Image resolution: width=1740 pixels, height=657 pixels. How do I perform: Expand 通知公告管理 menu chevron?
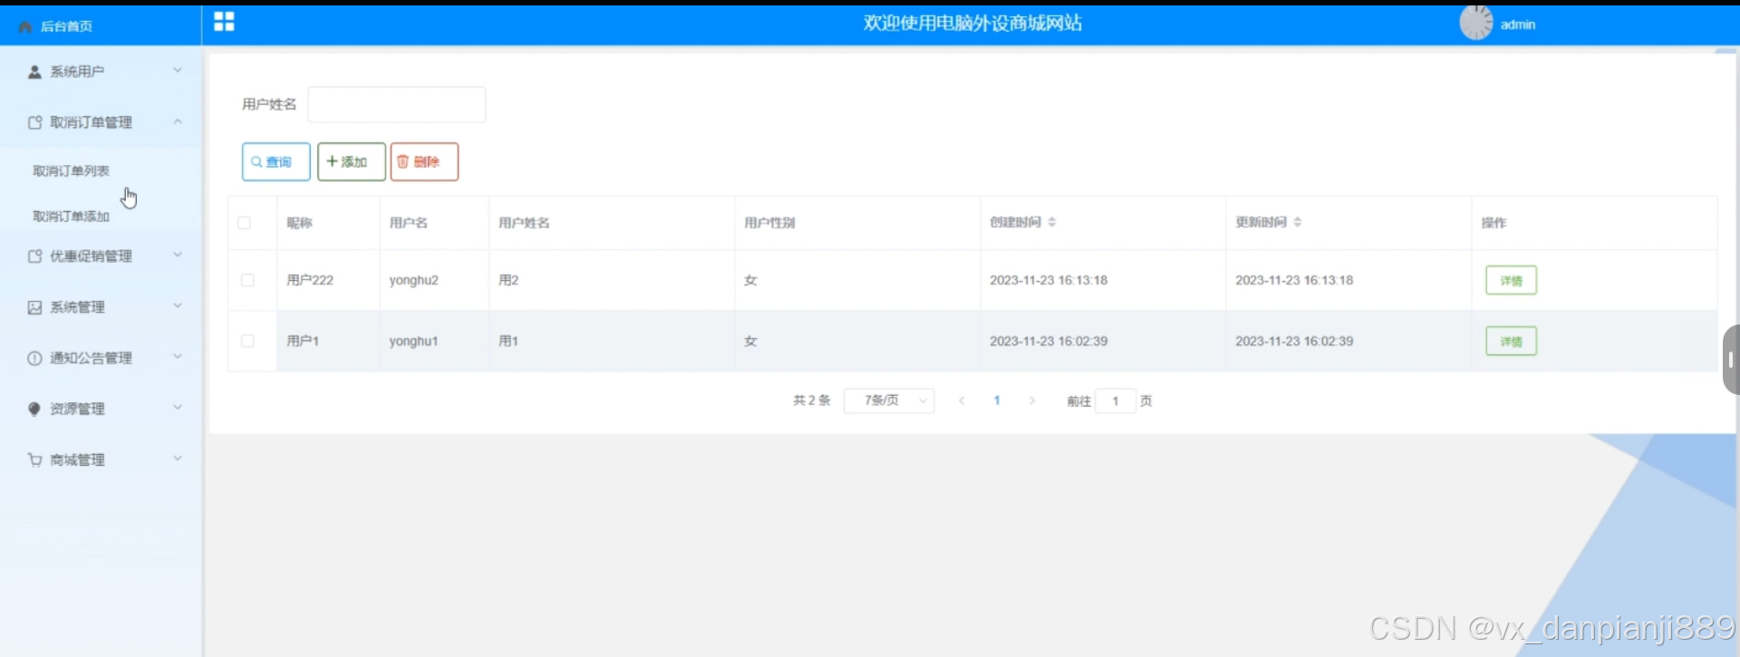[178, 357]
